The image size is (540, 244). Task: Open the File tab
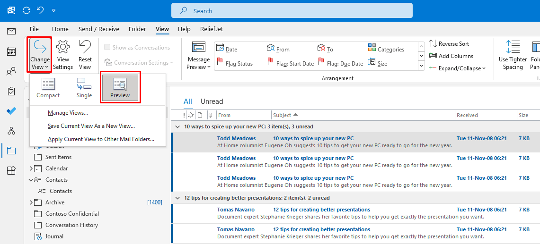coord(34,29)
